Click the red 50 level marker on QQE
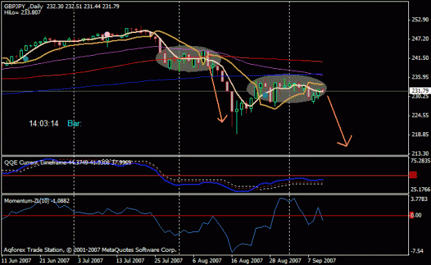 [x=413, y=175]
